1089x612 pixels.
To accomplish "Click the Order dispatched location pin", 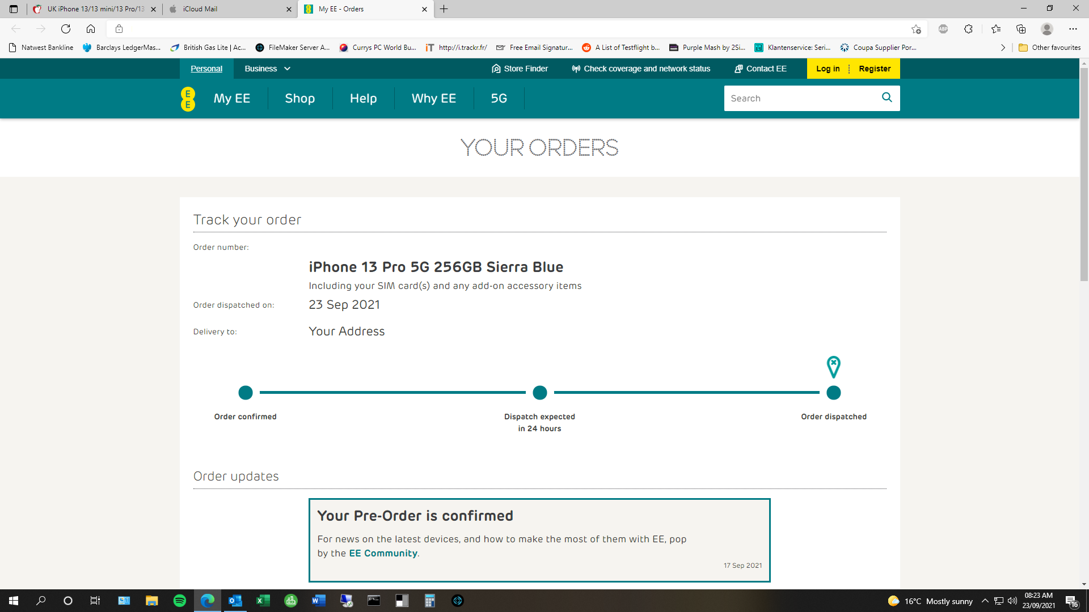I will 833,367.
